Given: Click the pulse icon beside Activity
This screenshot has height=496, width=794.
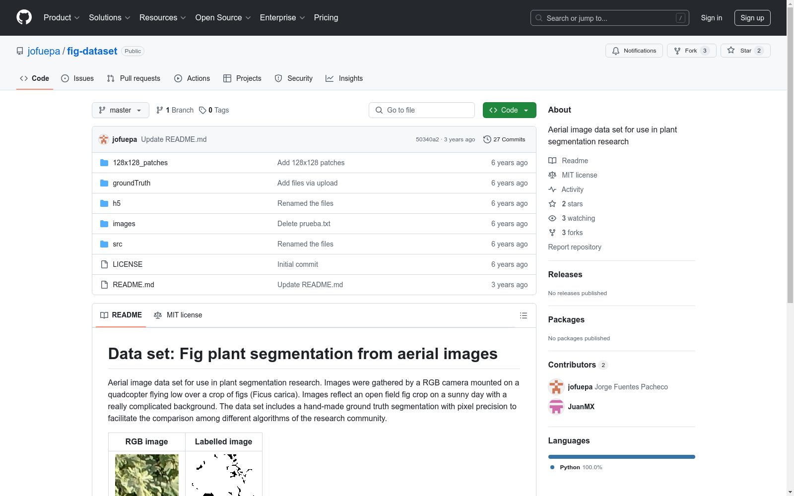Looking at the screenshot, I should [x=552, y=189].
